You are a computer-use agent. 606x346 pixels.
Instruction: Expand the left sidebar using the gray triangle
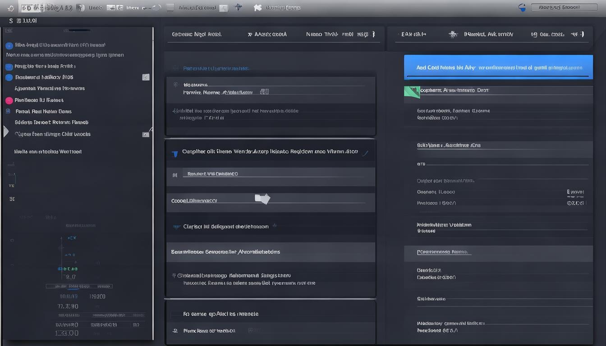coord(6,132)
